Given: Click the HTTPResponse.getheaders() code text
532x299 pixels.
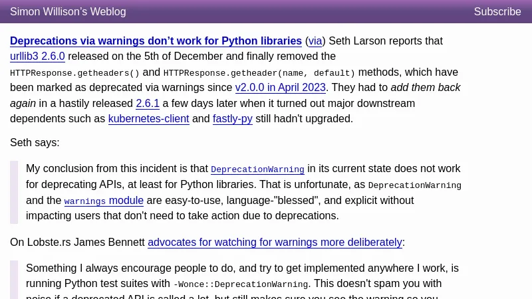Looking at the screenshot, I should (74, 73).
